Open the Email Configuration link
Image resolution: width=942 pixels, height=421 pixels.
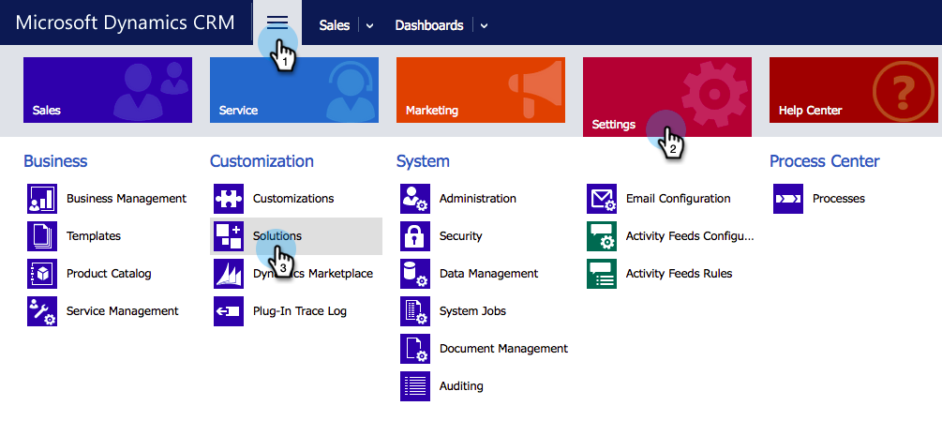point(679,199)
